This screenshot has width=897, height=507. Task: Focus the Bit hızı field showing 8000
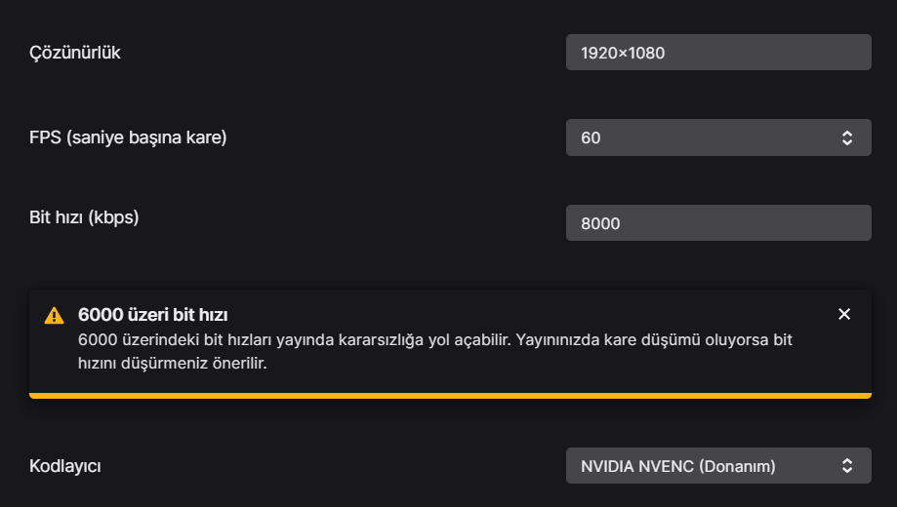(x=717, y=223)
